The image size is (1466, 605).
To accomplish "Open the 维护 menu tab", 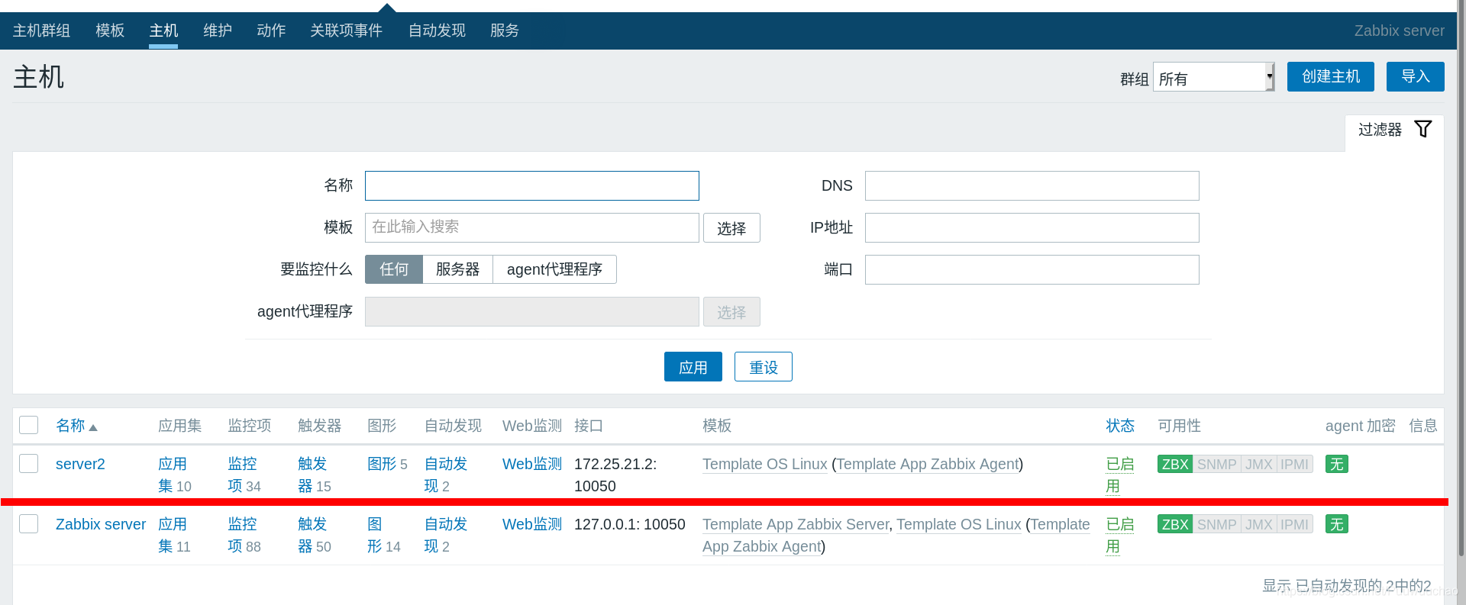I will (x=218, y=31).
